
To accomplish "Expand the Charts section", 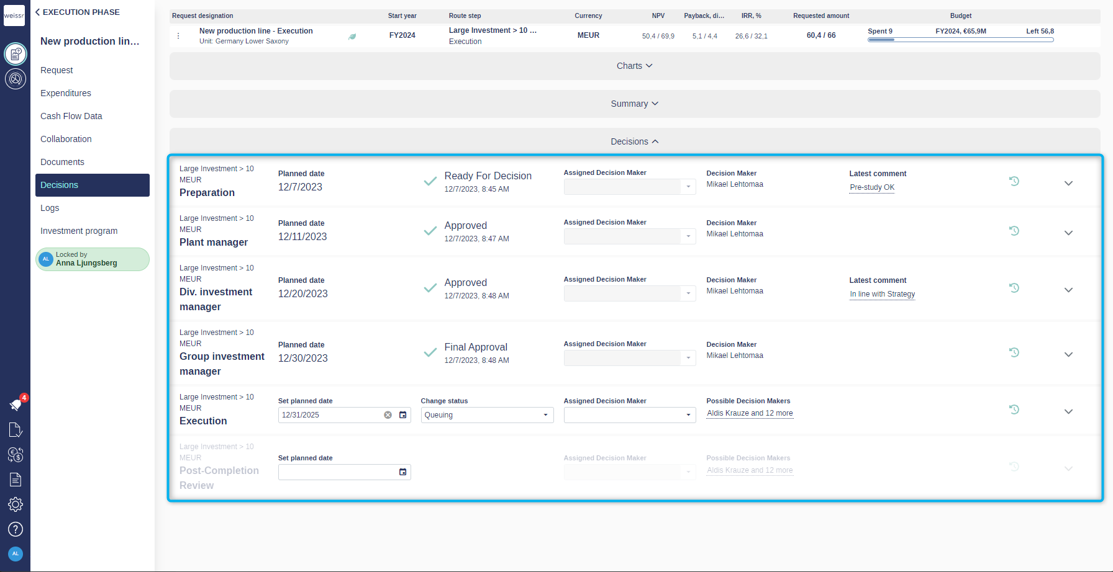I will coord(635,66).
